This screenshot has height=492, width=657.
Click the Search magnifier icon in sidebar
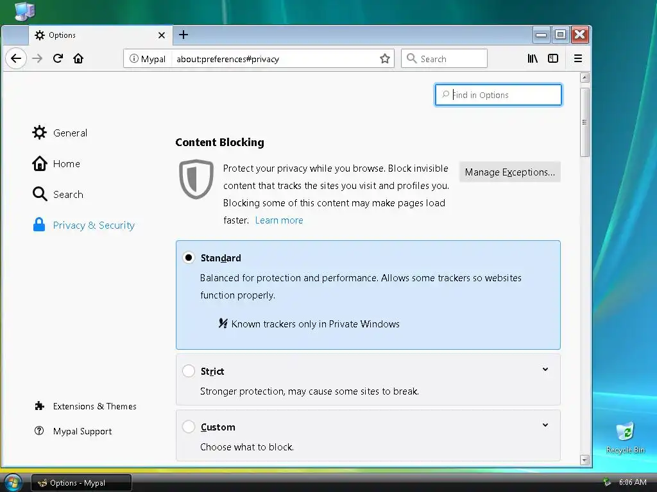[39, 194]
